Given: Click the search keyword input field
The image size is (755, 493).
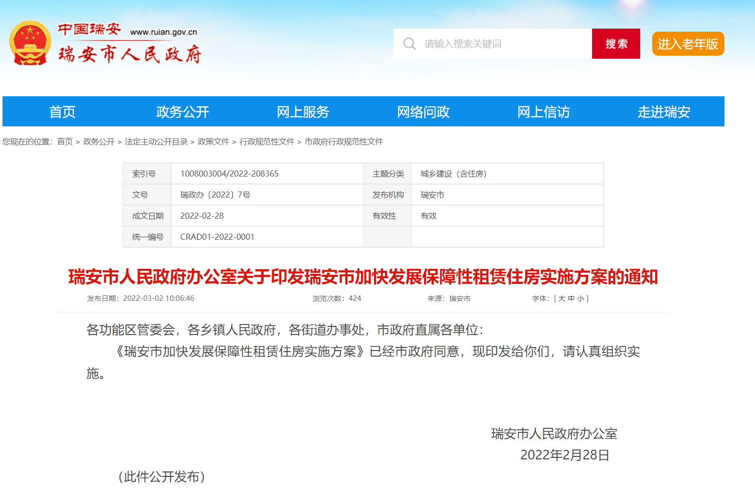Looking at the screenshot, I should click(x=501, y=44).
